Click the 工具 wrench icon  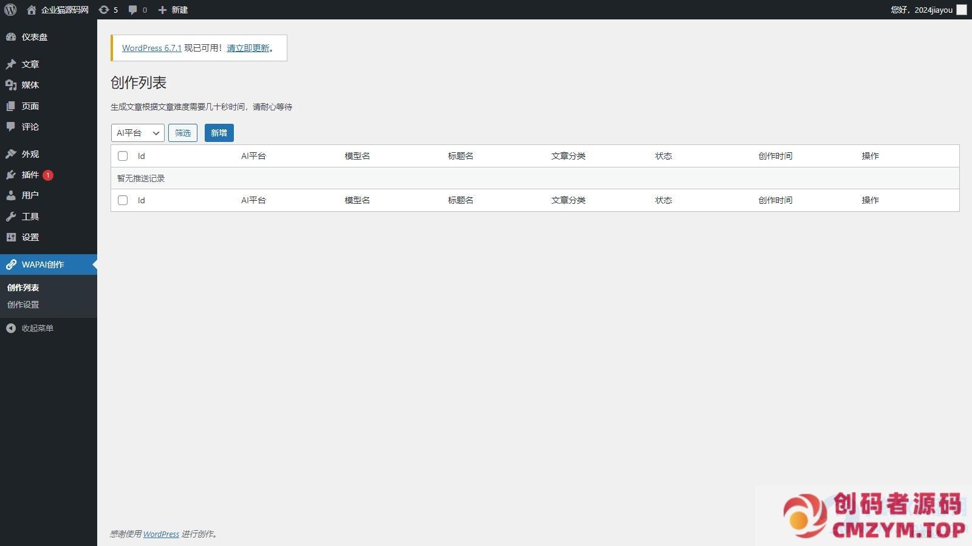click(11, 217)
